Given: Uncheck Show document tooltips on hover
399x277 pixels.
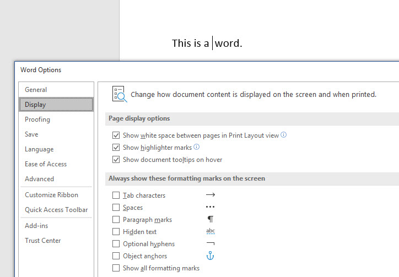Looking at the screenshot, I should tap(116, 160).
